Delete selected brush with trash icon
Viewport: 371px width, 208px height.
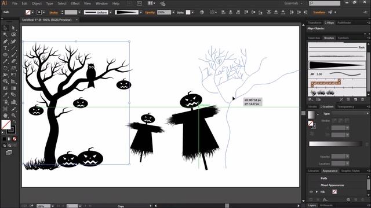[x=362, y=99]
